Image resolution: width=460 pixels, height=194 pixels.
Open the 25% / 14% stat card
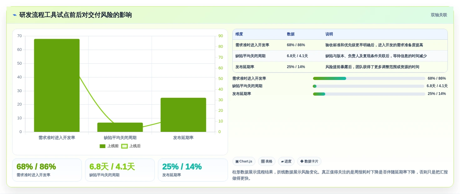point(193,170)
